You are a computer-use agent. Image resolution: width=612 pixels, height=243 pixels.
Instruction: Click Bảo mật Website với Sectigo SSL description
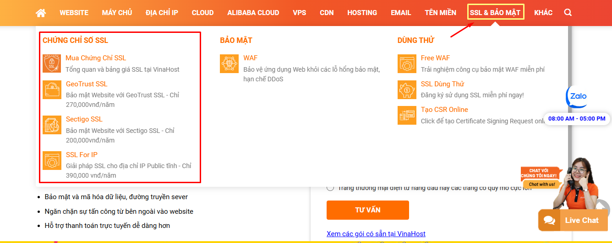[120, 136]
